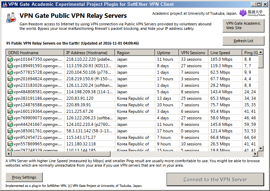
Task: Click server icon for vpn952454721 row
Action: coord(10,138)
